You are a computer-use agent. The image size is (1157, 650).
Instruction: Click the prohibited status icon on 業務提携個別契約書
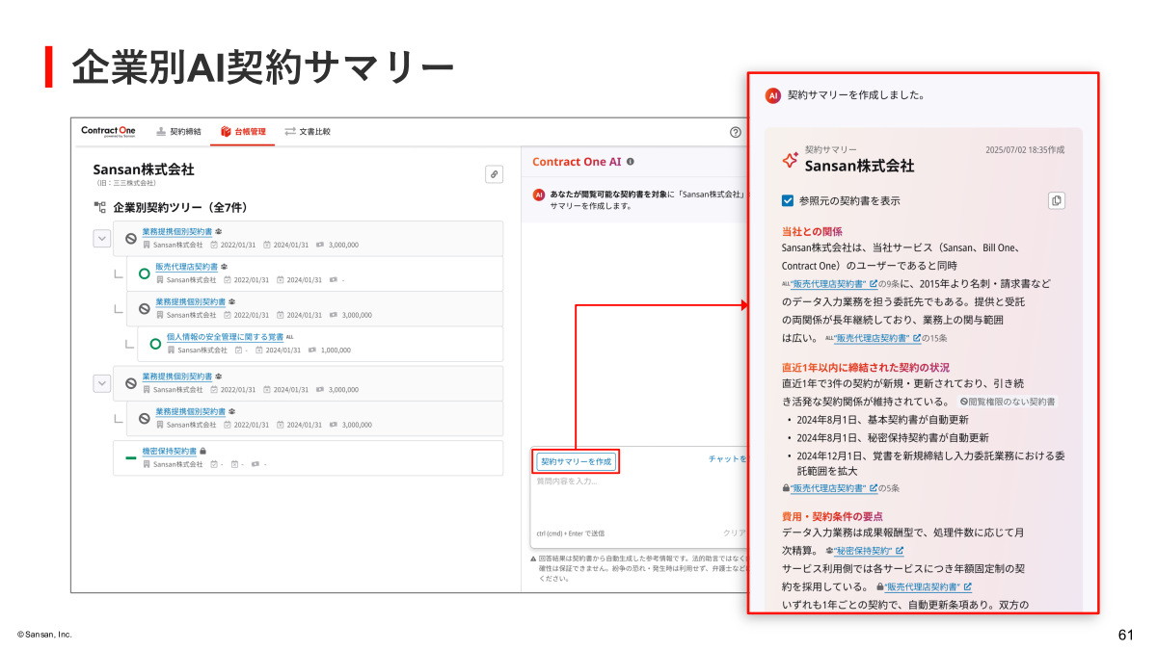130,239
